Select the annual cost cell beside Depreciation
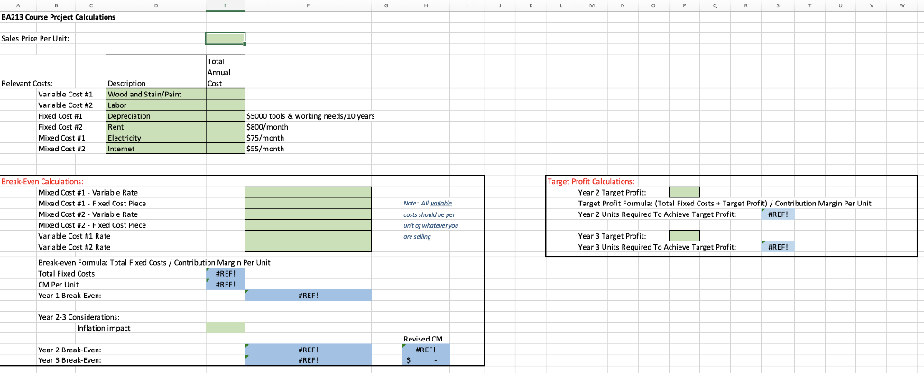This screenshot has width=924, height=373. (x=225, y=116)
